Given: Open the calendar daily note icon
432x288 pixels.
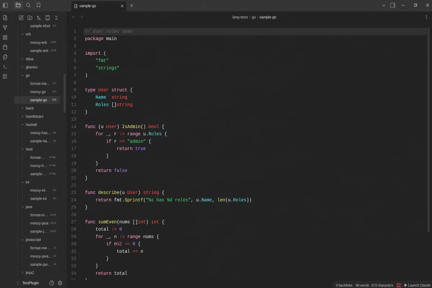Looking at the screenshot, I should tap(5, 47).
